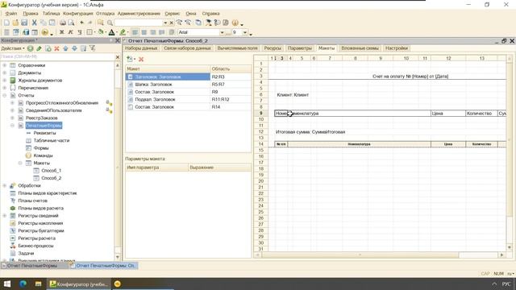Screen dimensions: 516x290
Task: Expand the Регистры сведений tree node
Action: 5,216
